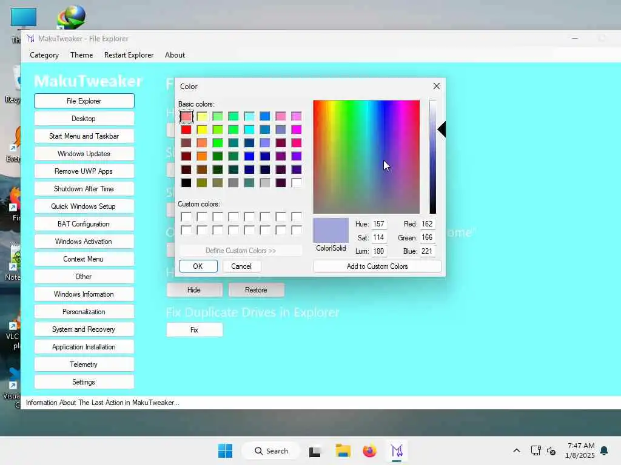Open Windows Activation category
The width and height of the screenshot is (621, 465).
pos(84,242)
